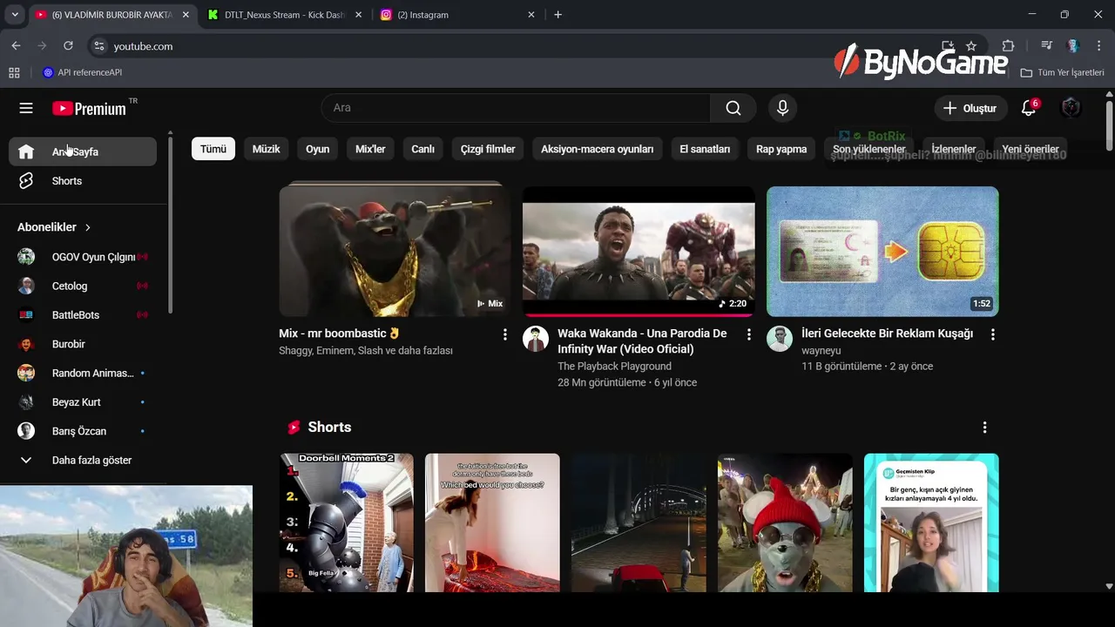The width and height of the screenshot is (1115, 627).
Task: Click in the Ara search field
Action: point(516,108)
